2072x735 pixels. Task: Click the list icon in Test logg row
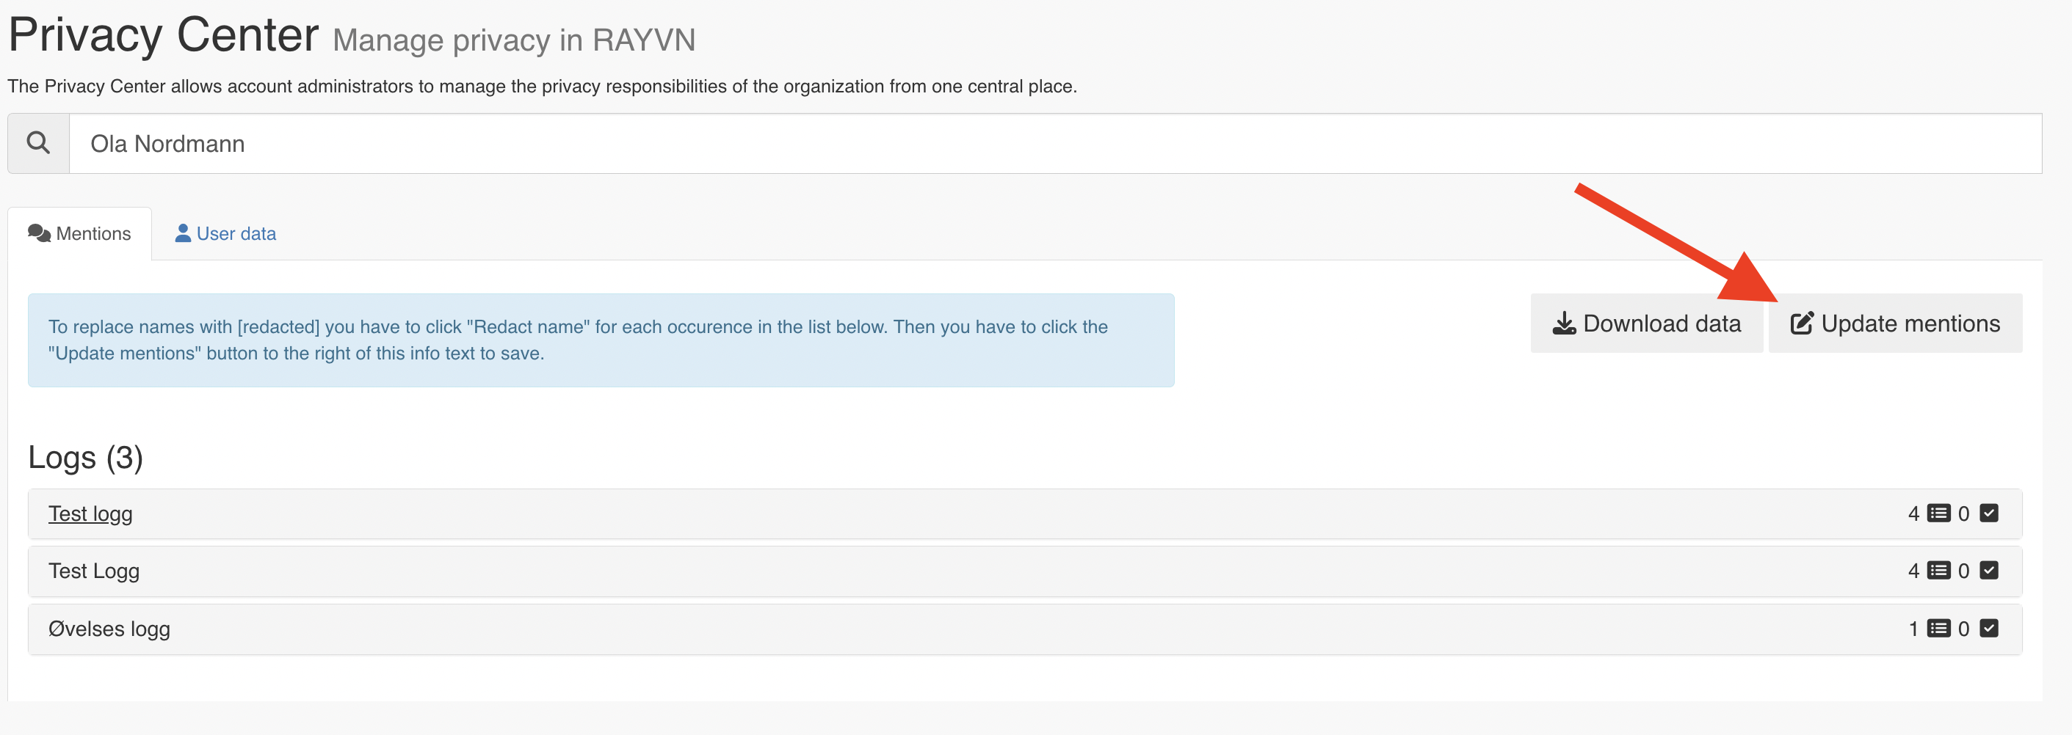point(1938,513)
